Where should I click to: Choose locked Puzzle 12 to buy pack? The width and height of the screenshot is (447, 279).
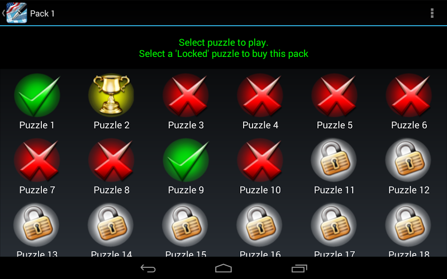click(x=408, y=160)
